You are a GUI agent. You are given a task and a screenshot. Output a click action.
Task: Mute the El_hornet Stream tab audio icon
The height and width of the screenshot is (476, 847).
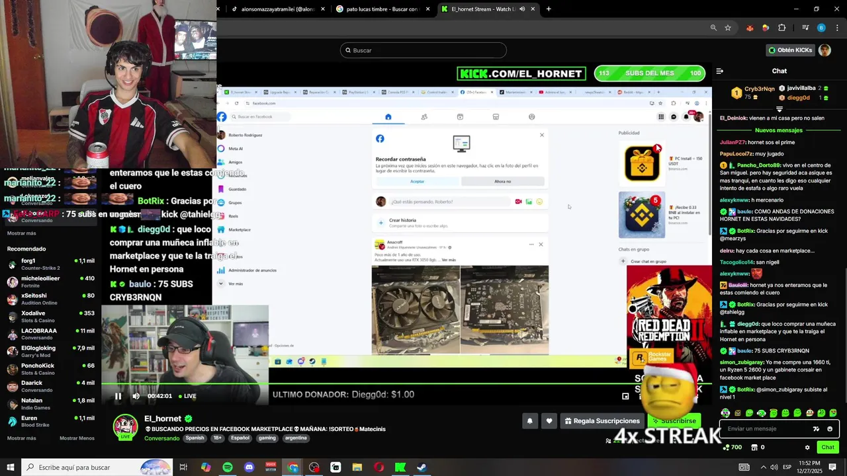[x=522, y=9]
